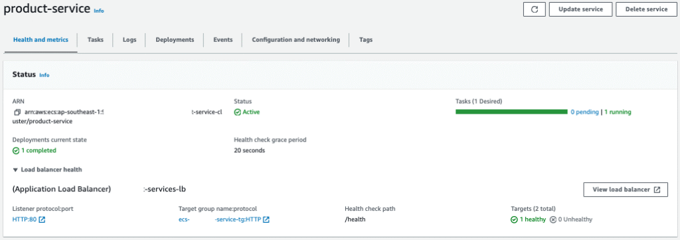680x240 pixels.
Task: Click the Update service button
Action: point(580,9)
